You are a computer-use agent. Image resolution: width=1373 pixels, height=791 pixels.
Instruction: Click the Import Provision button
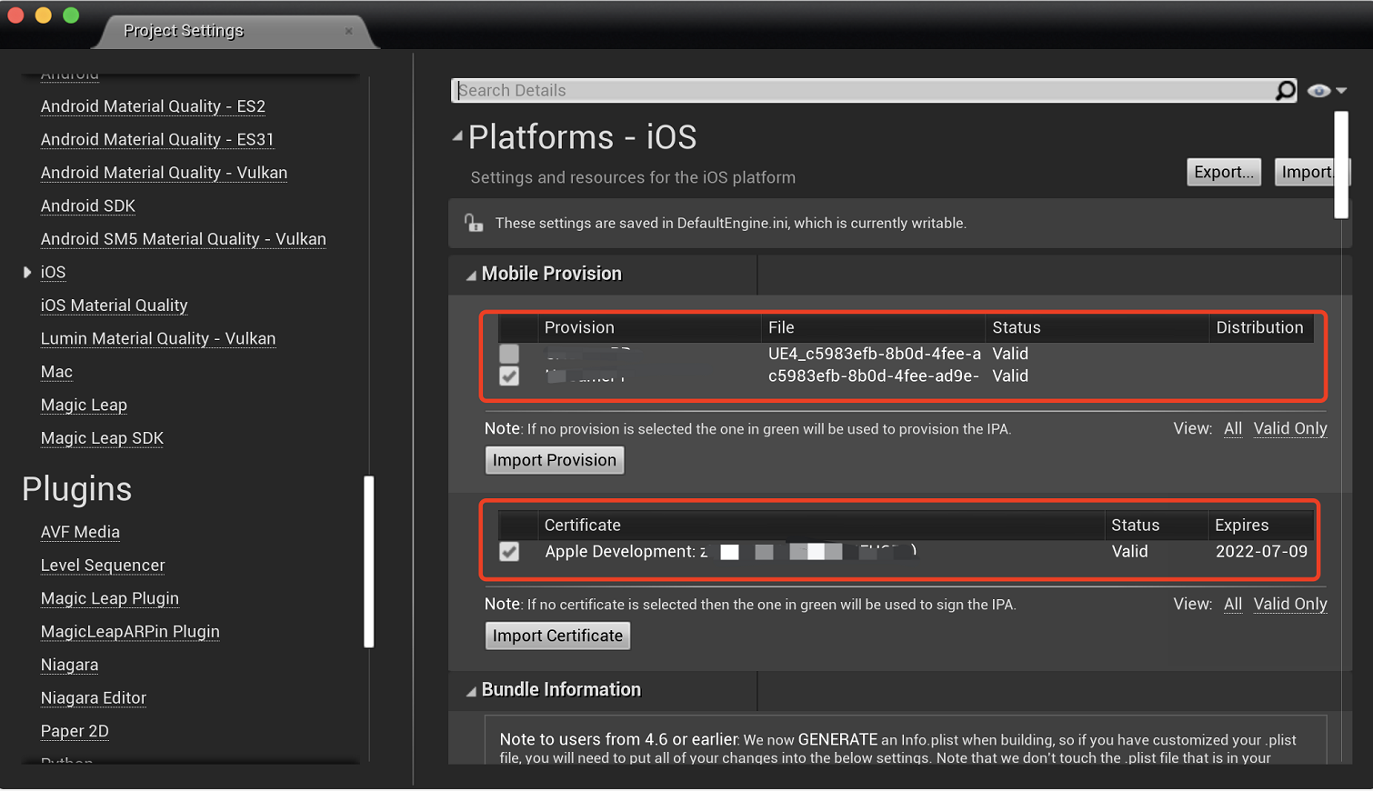tap(555, 460)
